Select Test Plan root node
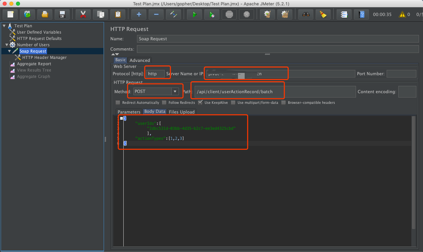This screenshot has height=252, width=423. pos(23,26)
